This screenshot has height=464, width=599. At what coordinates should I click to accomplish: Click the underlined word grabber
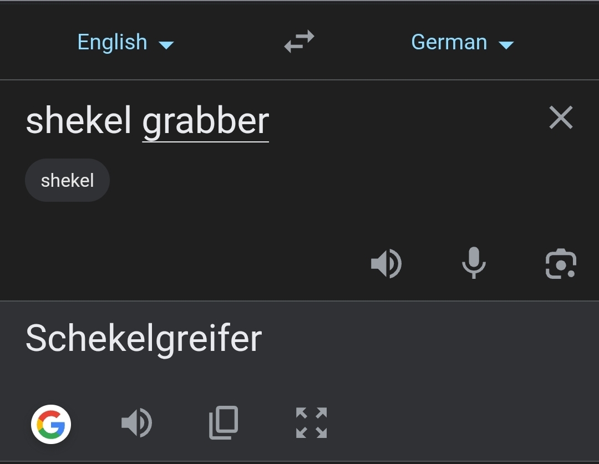205,121
